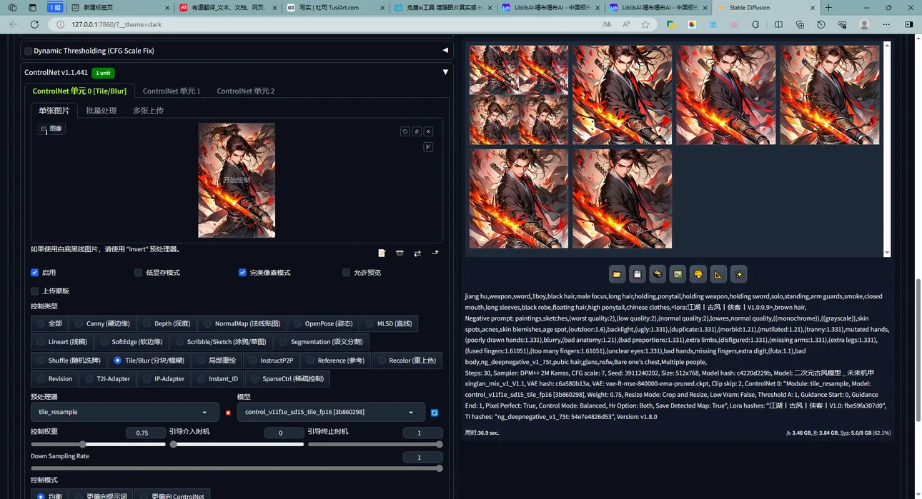Open the 批量处理 batch tab

point(101,111)
